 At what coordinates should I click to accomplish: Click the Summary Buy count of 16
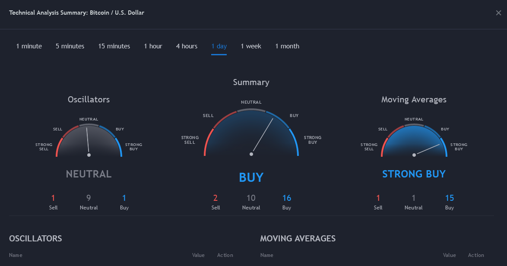click(287, 198)
